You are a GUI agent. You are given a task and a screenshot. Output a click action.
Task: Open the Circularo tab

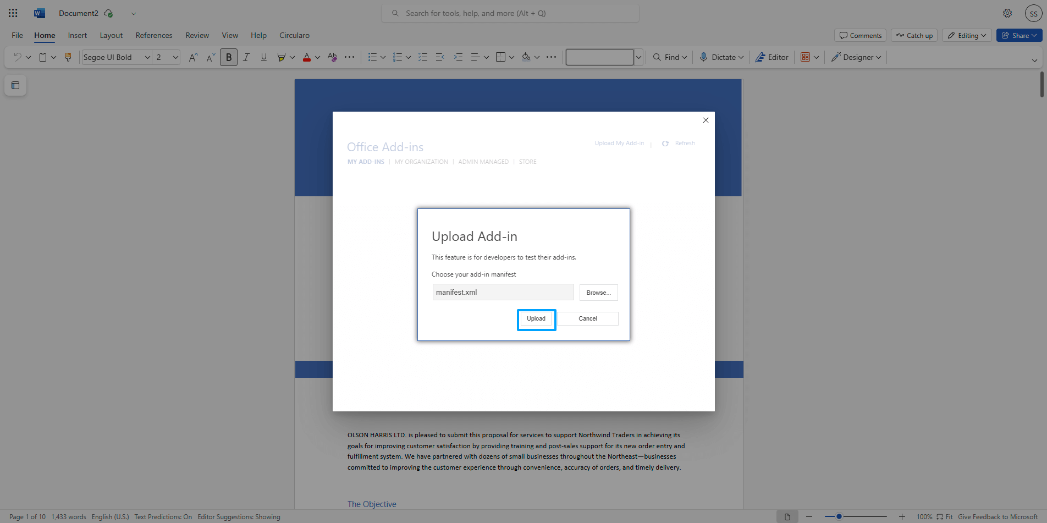pyautogui.click(x=294, y=35)
